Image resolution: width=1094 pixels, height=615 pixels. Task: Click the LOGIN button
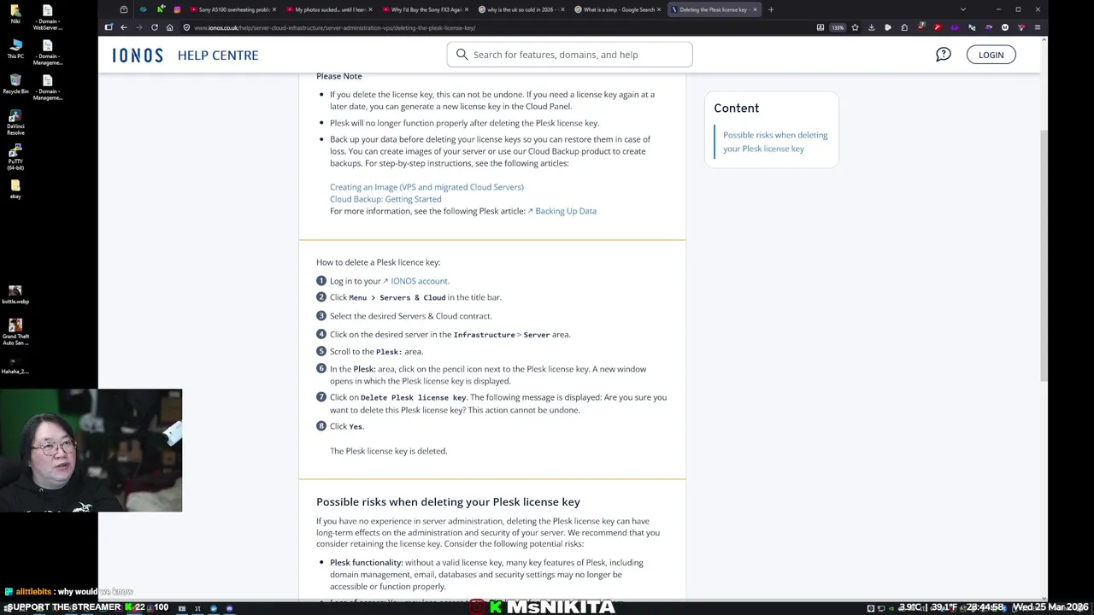(x=991, y=55)
